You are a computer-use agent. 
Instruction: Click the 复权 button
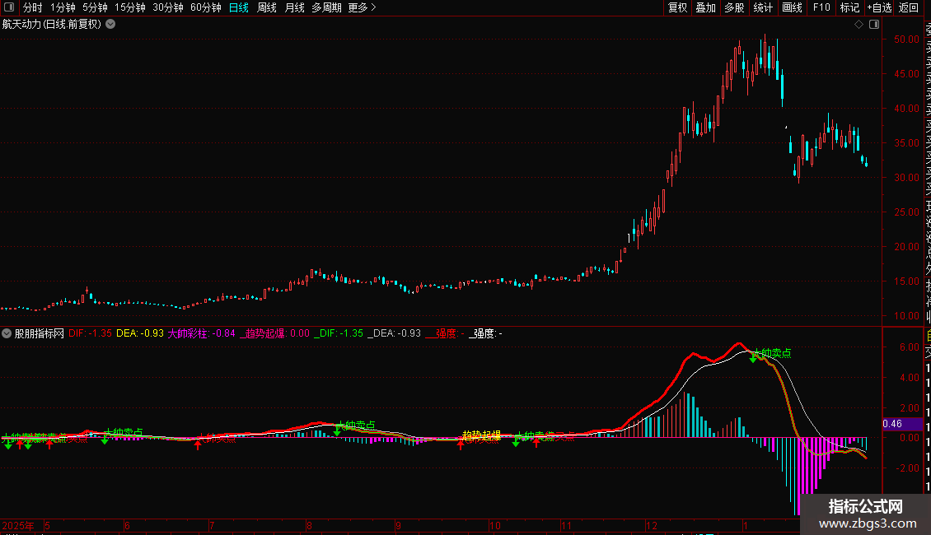[677, 7]
